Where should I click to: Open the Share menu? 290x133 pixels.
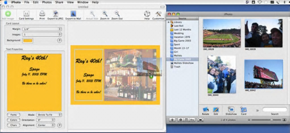coord(59,2)
